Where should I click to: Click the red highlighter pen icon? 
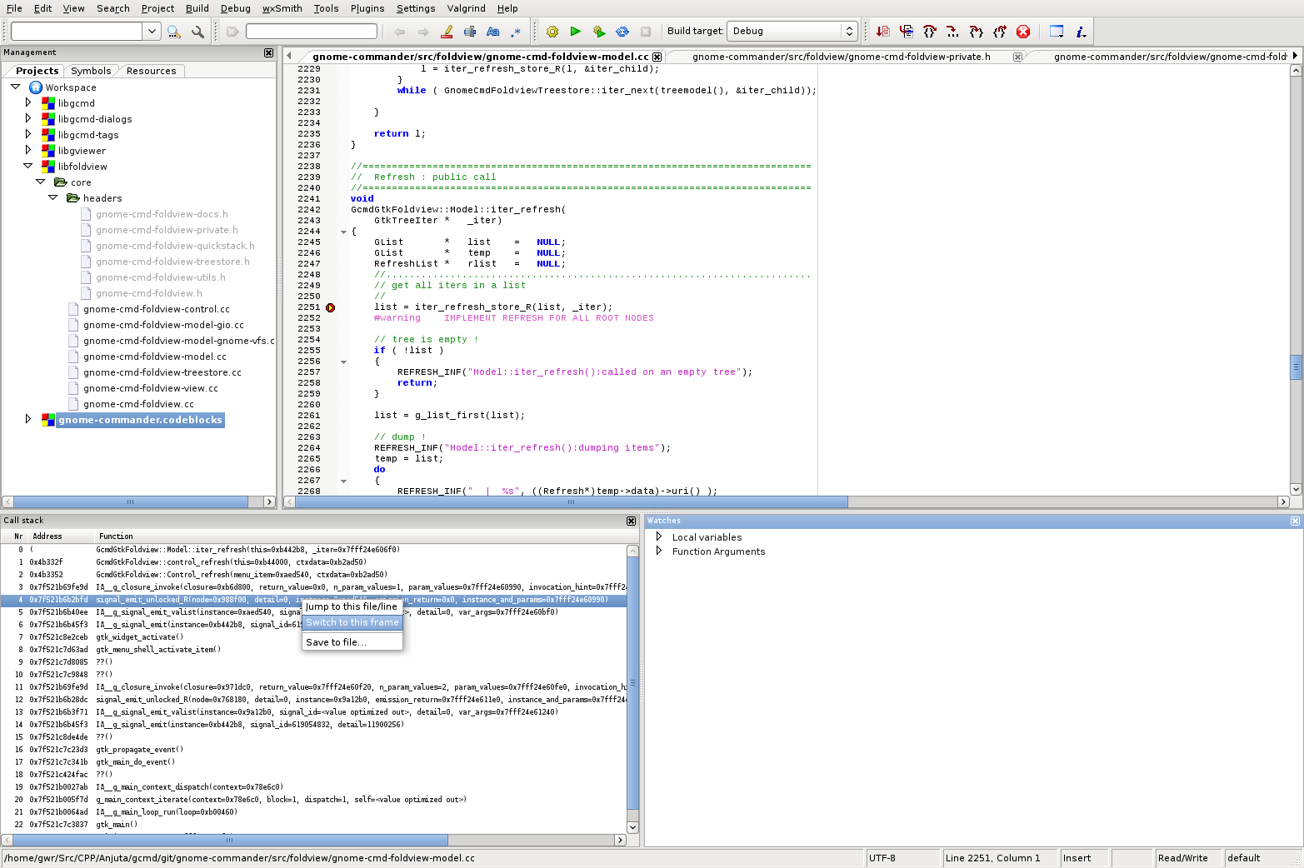tap(447, 32)
